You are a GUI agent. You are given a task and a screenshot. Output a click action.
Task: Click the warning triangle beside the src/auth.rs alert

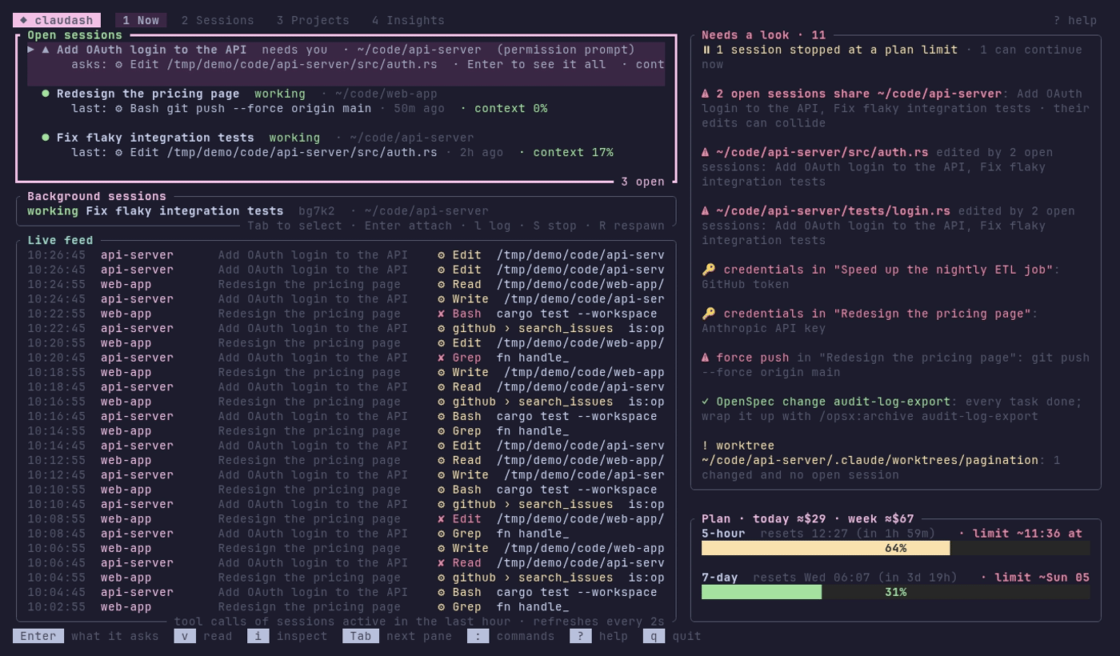pos(706,152)
